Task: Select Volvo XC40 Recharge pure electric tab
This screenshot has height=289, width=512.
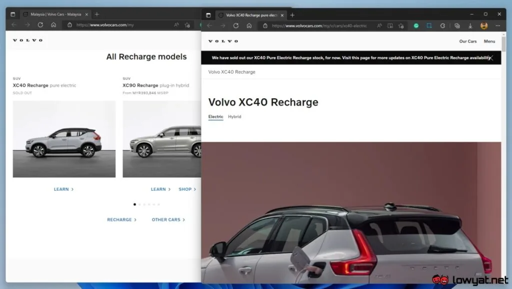Action: pos(251,15)
